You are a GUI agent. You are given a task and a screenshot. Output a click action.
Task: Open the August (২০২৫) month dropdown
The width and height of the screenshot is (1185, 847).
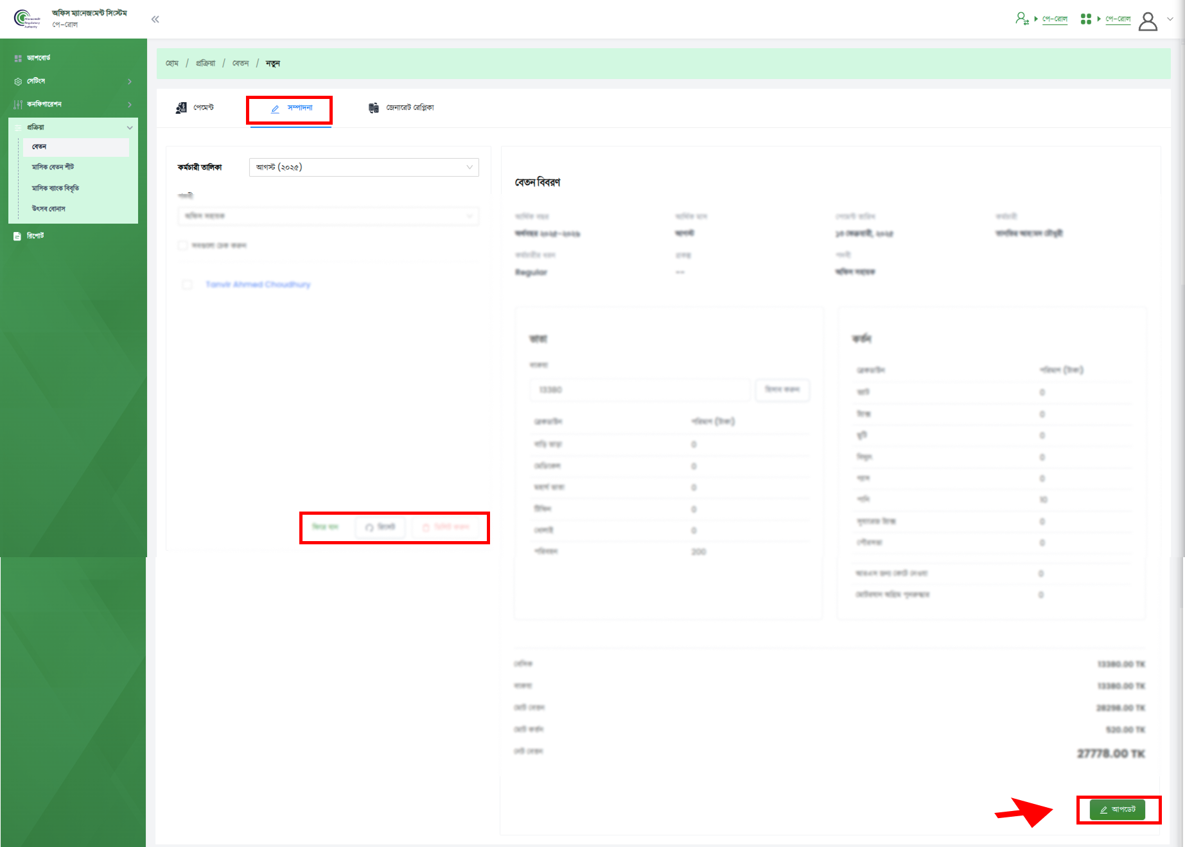364,167
